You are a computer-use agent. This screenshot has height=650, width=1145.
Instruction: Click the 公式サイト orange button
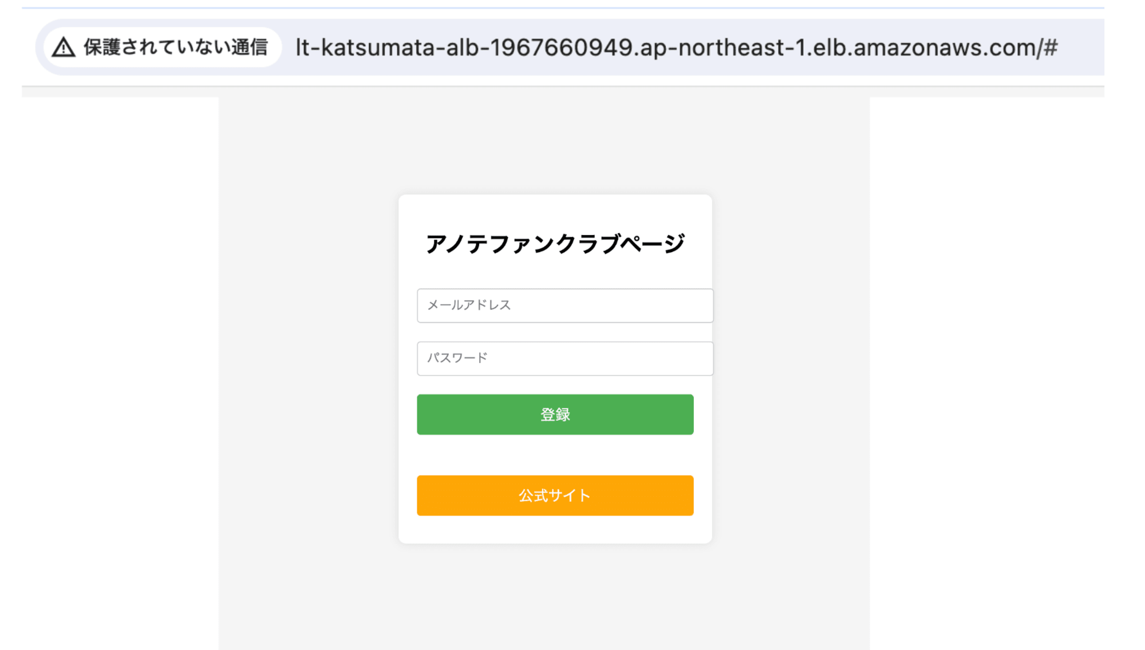555,495
